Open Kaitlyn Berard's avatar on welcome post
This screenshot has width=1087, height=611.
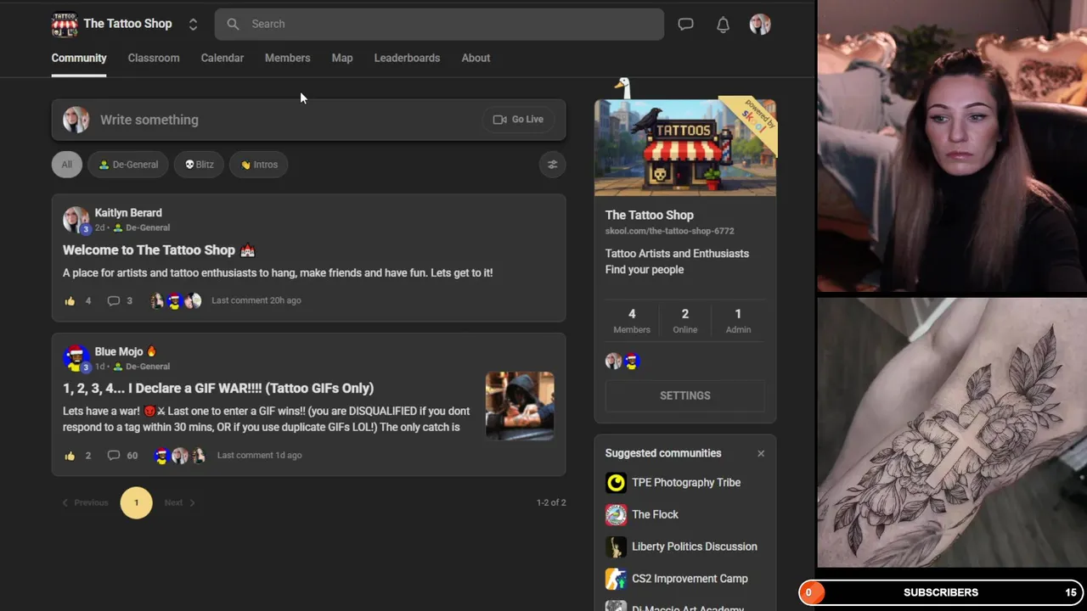tap(76, 220)
